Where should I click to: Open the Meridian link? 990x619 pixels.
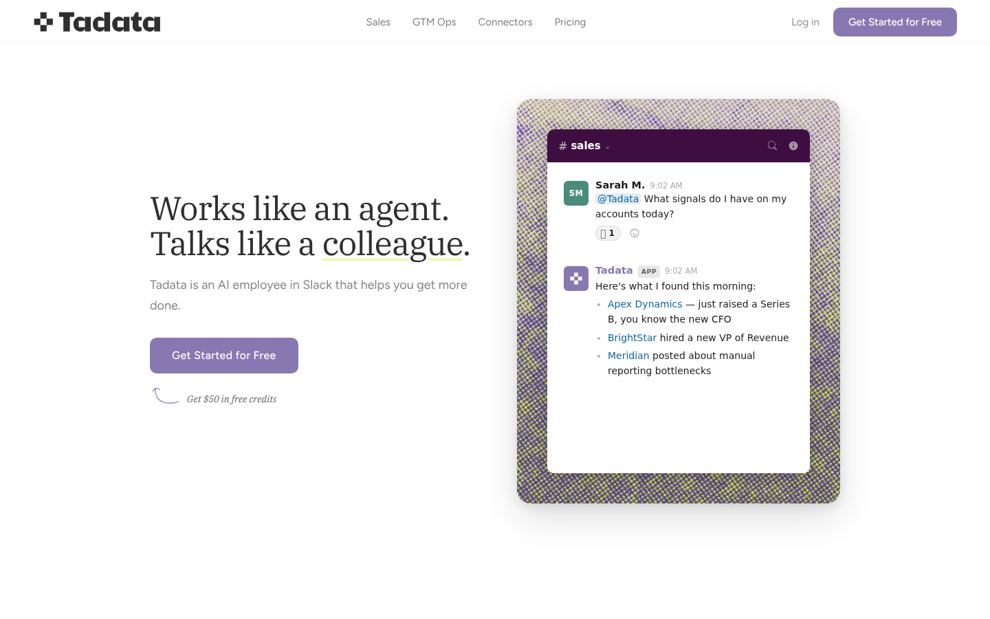point(628,356)
